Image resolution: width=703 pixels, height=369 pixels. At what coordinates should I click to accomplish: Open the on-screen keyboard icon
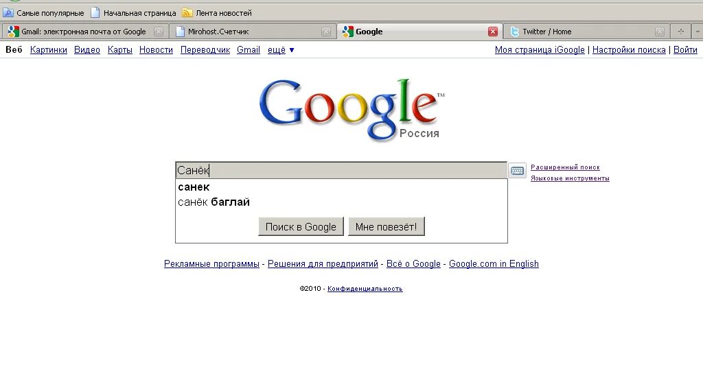pos(517,171)
